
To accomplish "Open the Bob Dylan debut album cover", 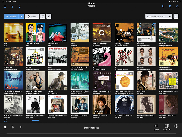I will tap(146, 81).
